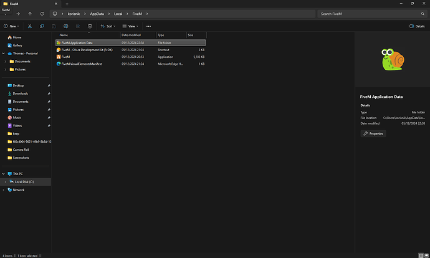Select FiveM Application Data folder

(130, 43)
